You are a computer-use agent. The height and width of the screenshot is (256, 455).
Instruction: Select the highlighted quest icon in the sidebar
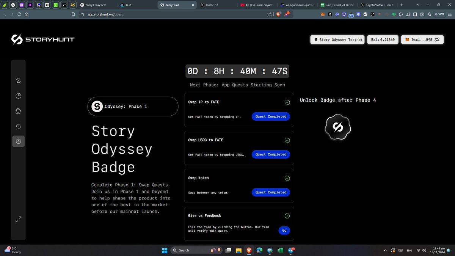[18, 141]
